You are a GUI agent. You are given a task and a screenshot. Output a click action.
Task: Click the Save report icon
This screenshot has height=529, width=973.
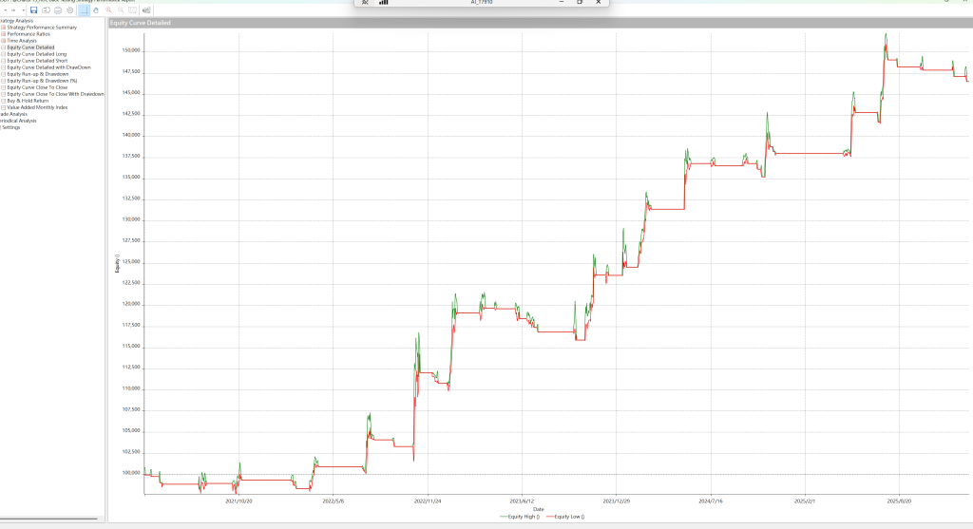(x=33, y=9)
